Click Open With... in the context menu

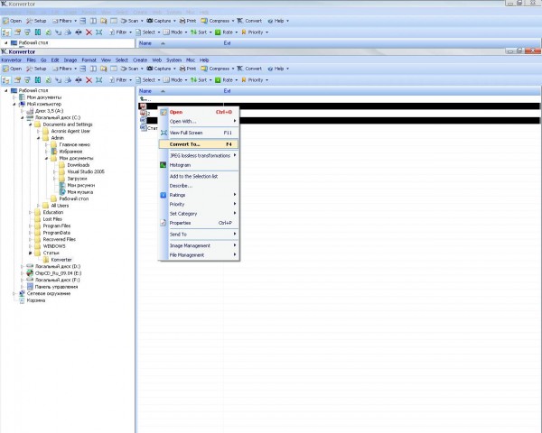point(199,122)
